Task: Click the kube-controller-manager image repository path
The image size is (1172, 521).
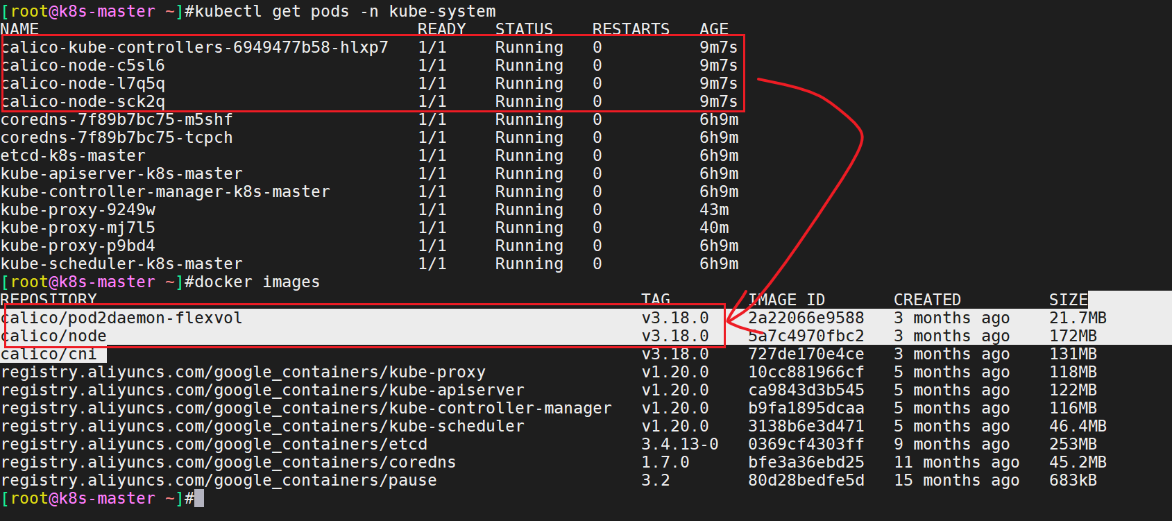Action: (x=306, y=408)
